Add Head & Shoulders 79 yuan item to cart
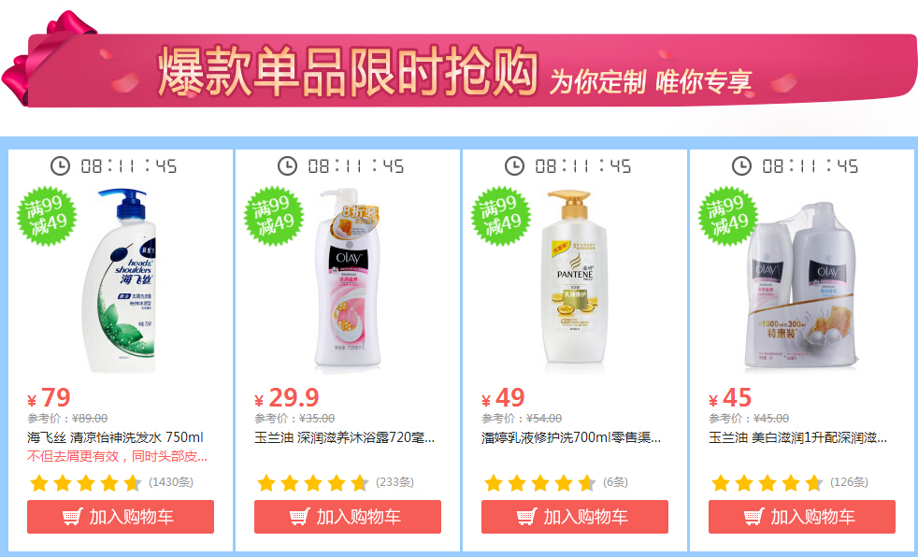This screenshot has width=918, height=557. pyautogui.click(x=121, y=517)
